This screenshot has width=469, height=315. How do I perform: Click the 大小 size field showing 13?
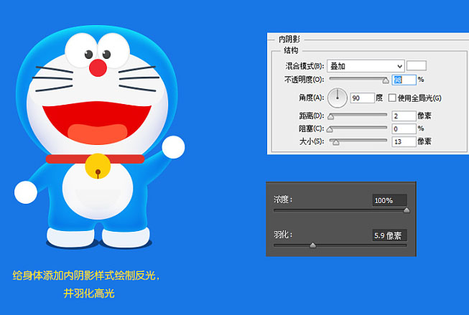(404, 141)
